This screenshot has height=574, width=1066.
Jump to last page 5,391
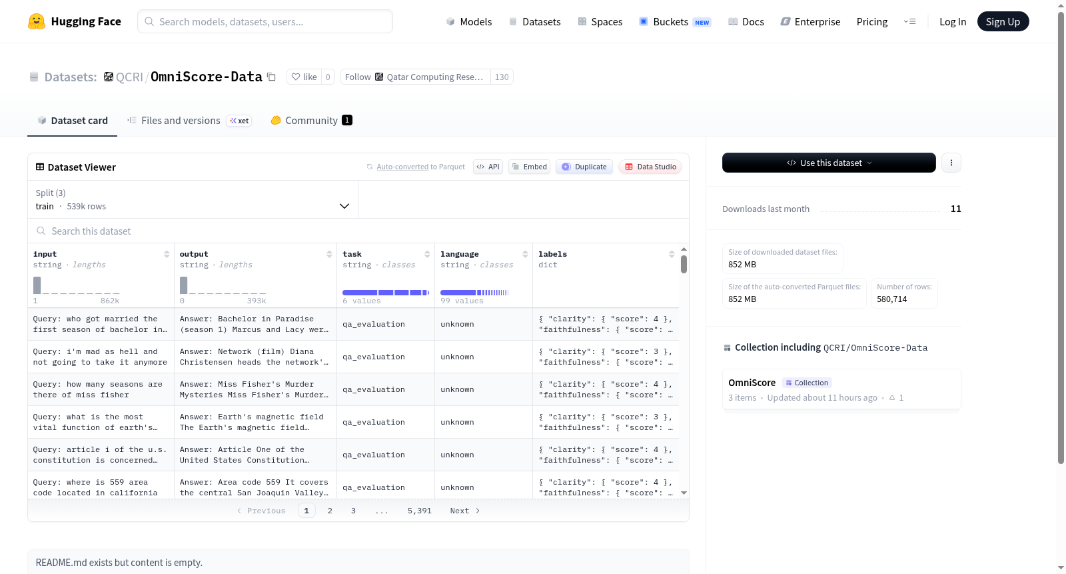point(420,511)
